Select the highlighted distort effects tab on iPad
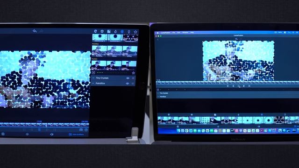The height and width of the screenshot is (168, 299). (x=122, y=31)
